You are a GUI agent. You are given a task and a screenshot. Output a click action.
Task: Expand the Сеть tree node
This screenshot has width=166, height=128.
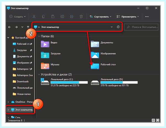pos(8,118)
